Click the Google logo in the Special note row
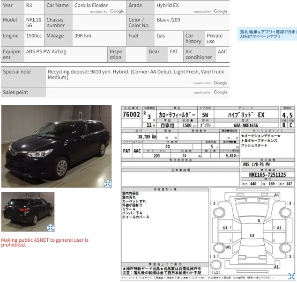Viewport: 297px width, 283px height. coord(221,83)
